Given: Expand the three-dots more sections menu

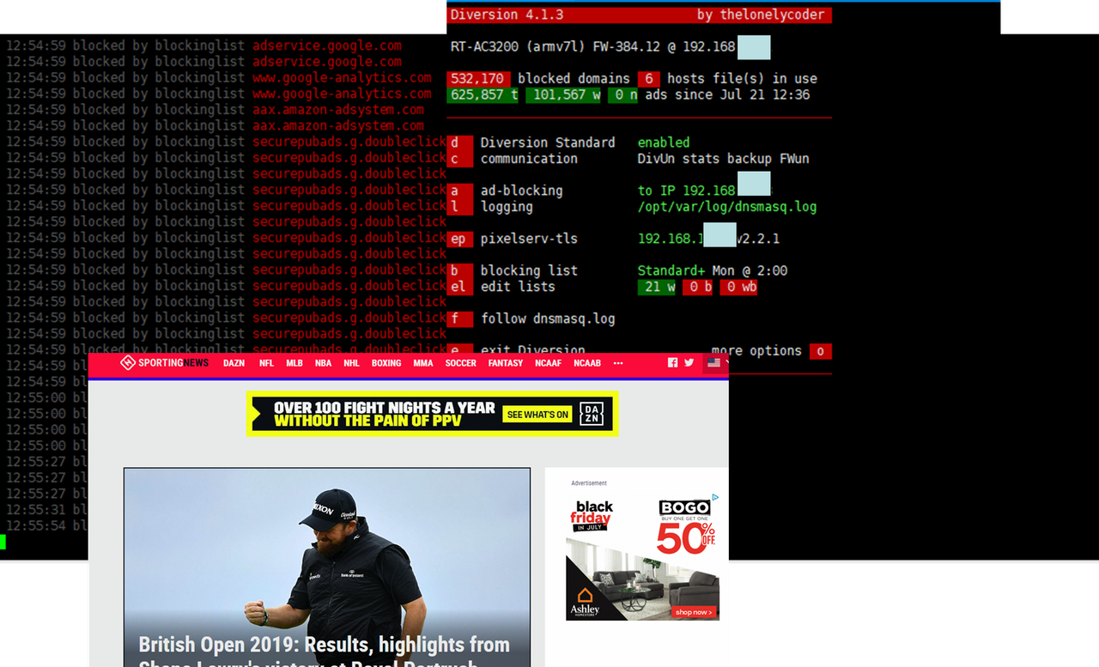Looking at the screenshot, I should [618, 363].
